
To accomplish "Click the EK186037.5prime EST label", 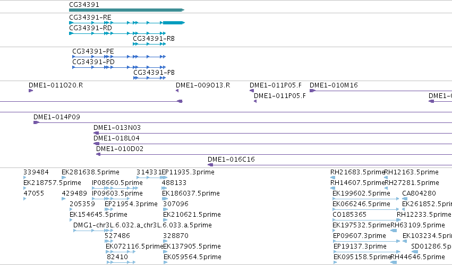I will click(x=191, y=193).
